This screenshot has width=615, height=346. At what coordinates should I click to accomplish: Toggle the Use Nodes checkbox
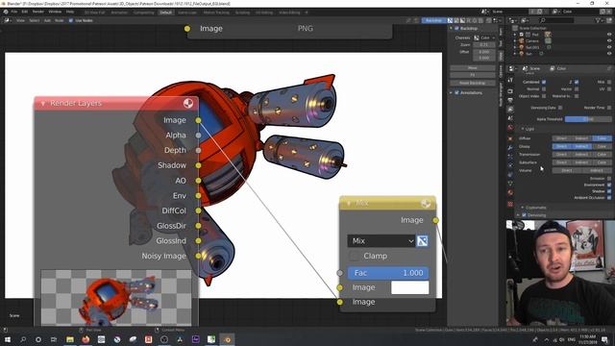pyautogui.click(x=71, y=20)
